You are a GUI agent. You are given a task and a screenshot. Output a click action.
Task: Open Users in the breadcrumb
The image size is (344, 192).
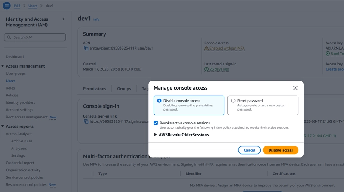(x=33, y=6)
